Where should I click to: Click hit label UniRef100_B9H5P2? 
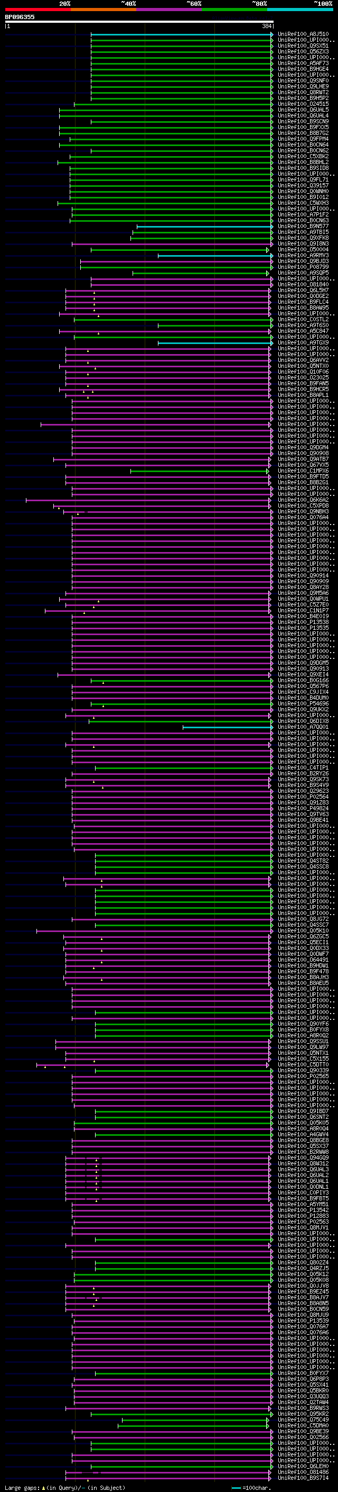303,98
